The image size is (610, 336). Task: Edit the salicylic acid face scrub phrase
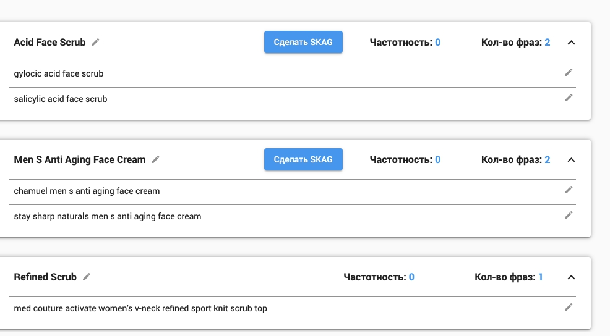tap(569, 98)
